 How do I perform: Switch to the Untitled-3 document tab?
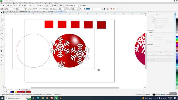tap(50, 12)
